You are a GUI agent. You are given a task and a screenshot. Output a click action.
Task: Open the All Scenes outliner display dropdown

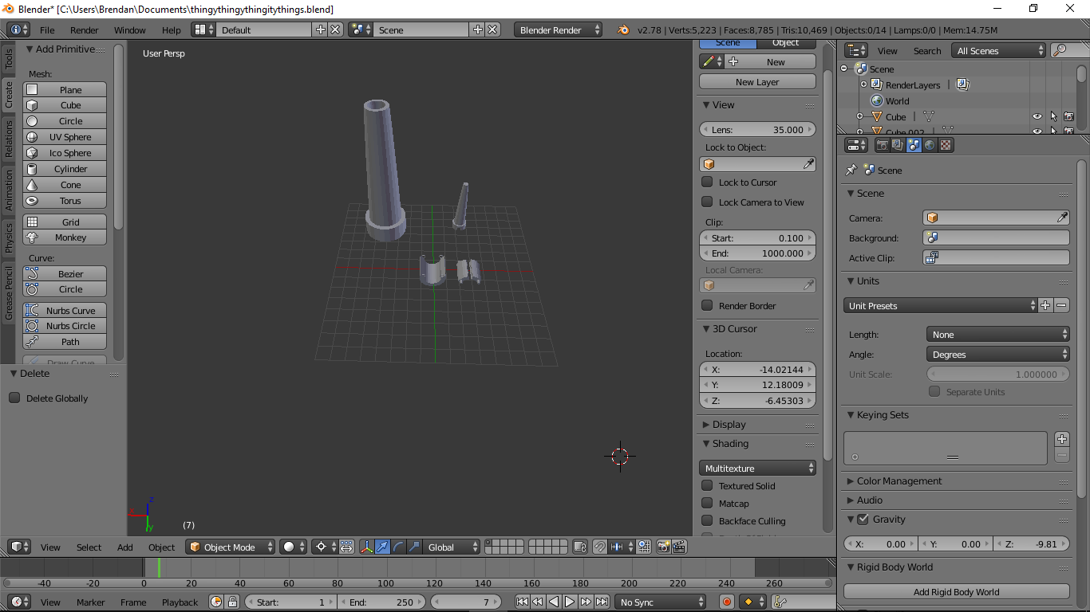coord(999,50)
